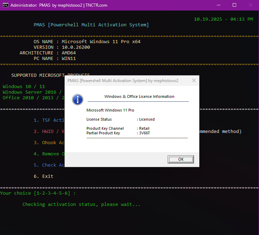Click menu option '3. Ohook' in console
The height and width of the screenshot is (235, 259).
click(49, 143)
